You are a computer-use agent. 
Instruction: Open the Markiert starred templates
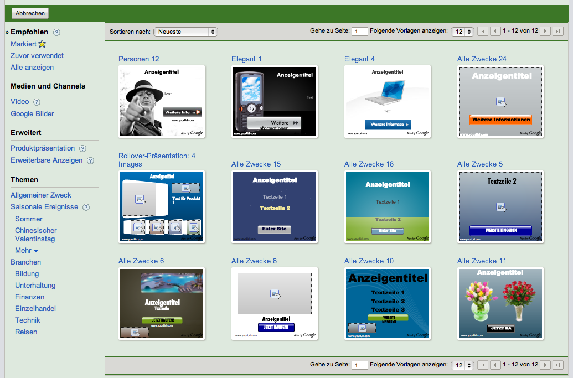coord(28,44)
